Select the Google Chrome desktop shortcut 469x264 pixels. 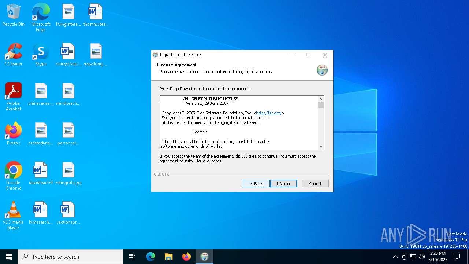tap(14, 176)
